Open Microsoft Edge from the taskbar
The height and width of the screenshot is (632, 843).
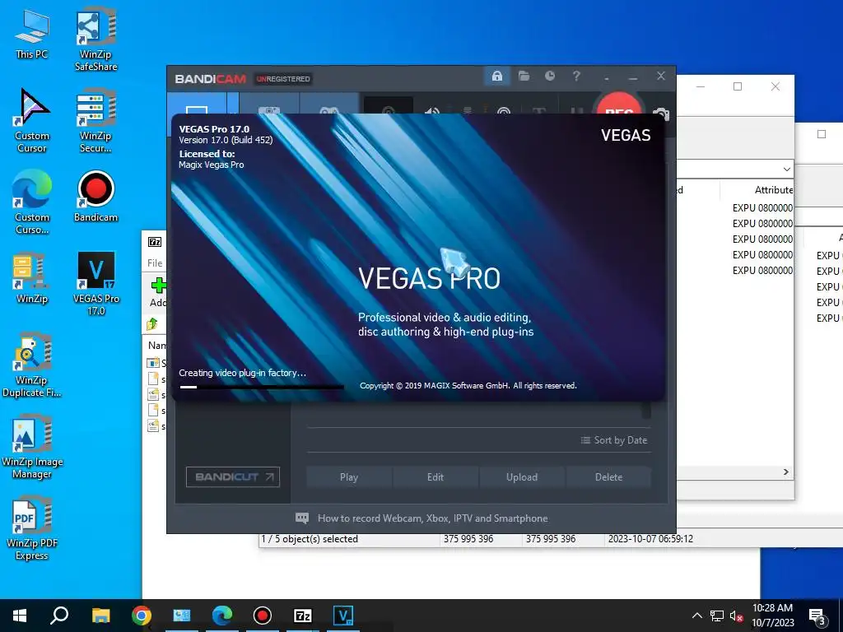222,616
